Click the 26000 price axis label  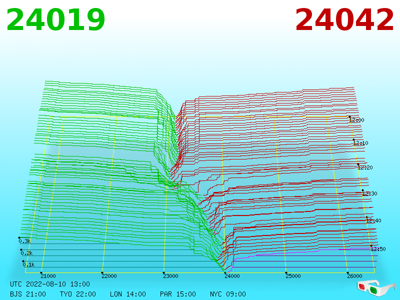[354, 276]
